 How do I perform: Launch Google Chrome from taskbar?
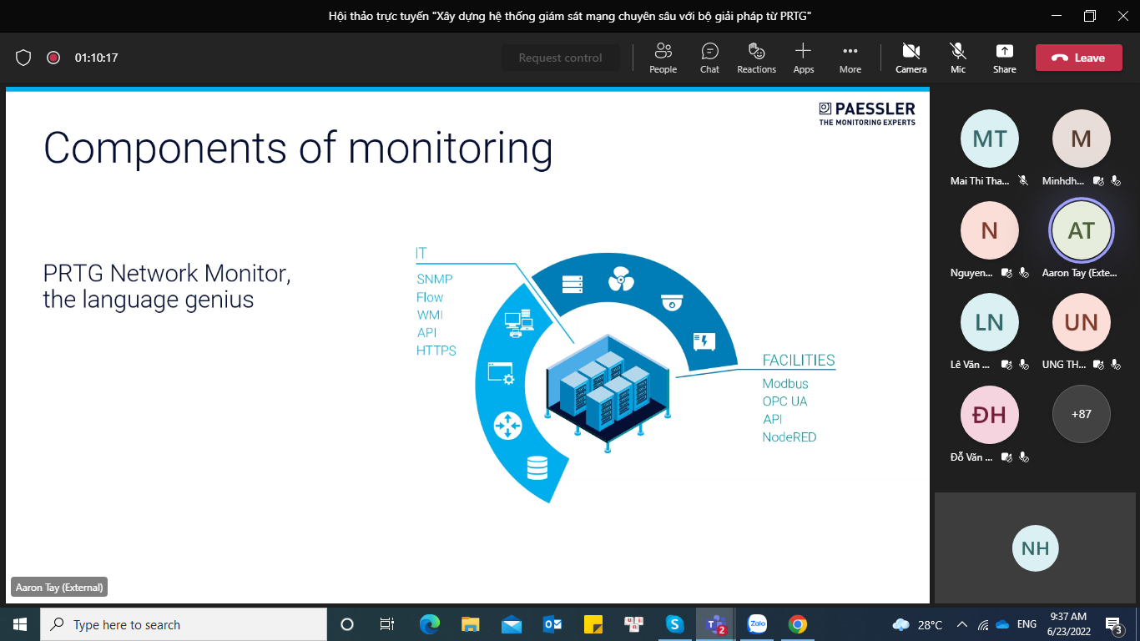click(x=798, y=624)
